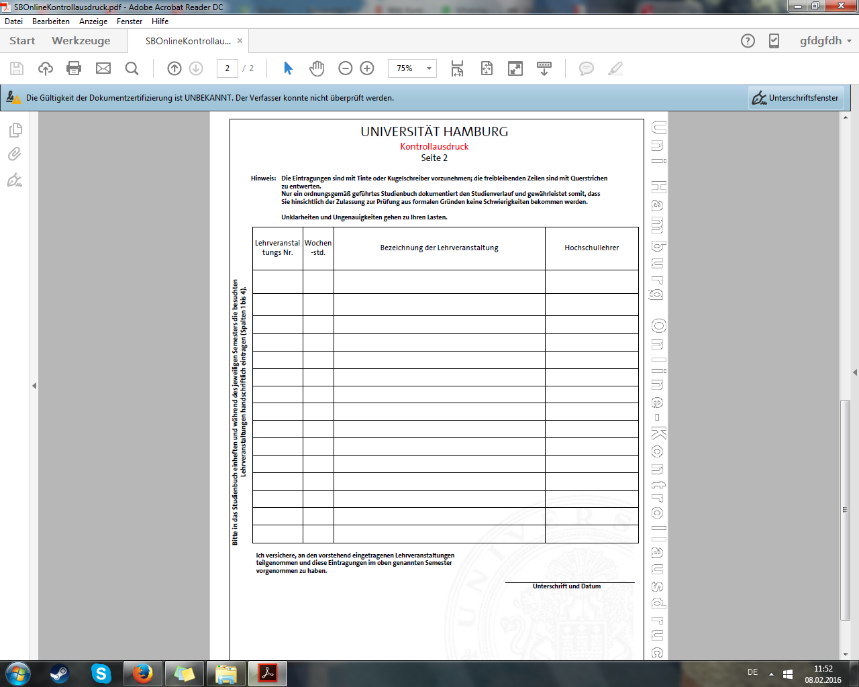Expand the left navigation pane arrow
Image resolution: width=859 pixels, height=687 pixels.
click(x=34, y=386)
